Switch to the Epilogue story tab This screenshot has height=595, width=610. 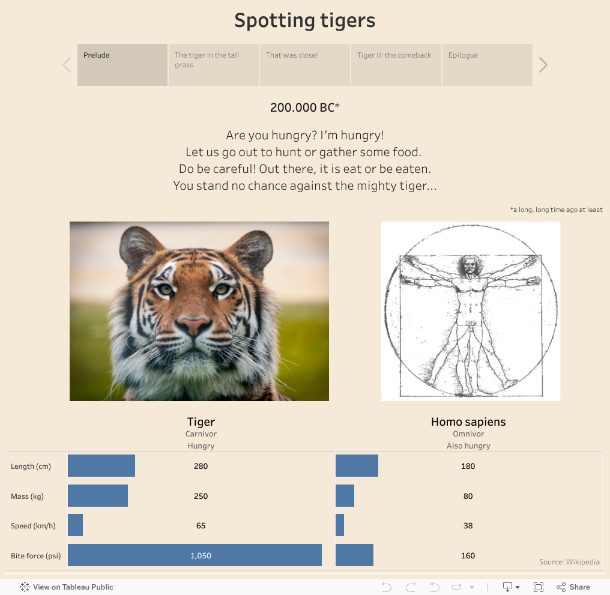[487, 64]
